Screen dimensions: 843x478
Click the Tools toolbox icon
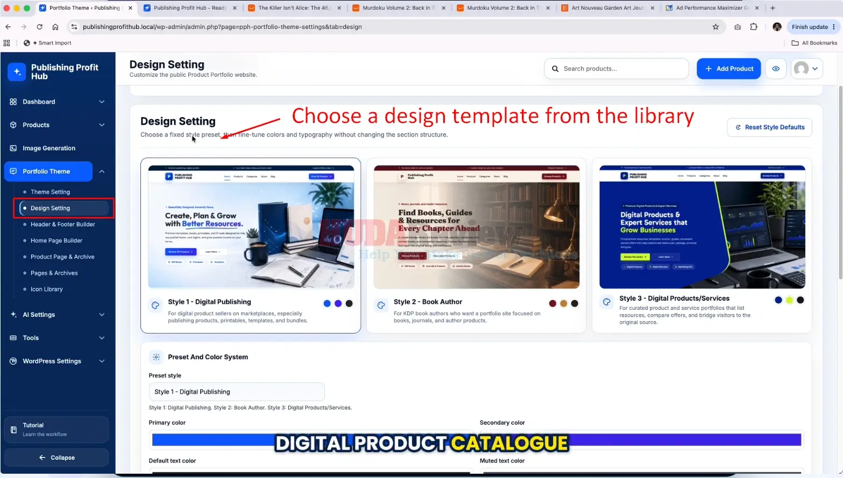pyautogui.click(x=13, y=338)
